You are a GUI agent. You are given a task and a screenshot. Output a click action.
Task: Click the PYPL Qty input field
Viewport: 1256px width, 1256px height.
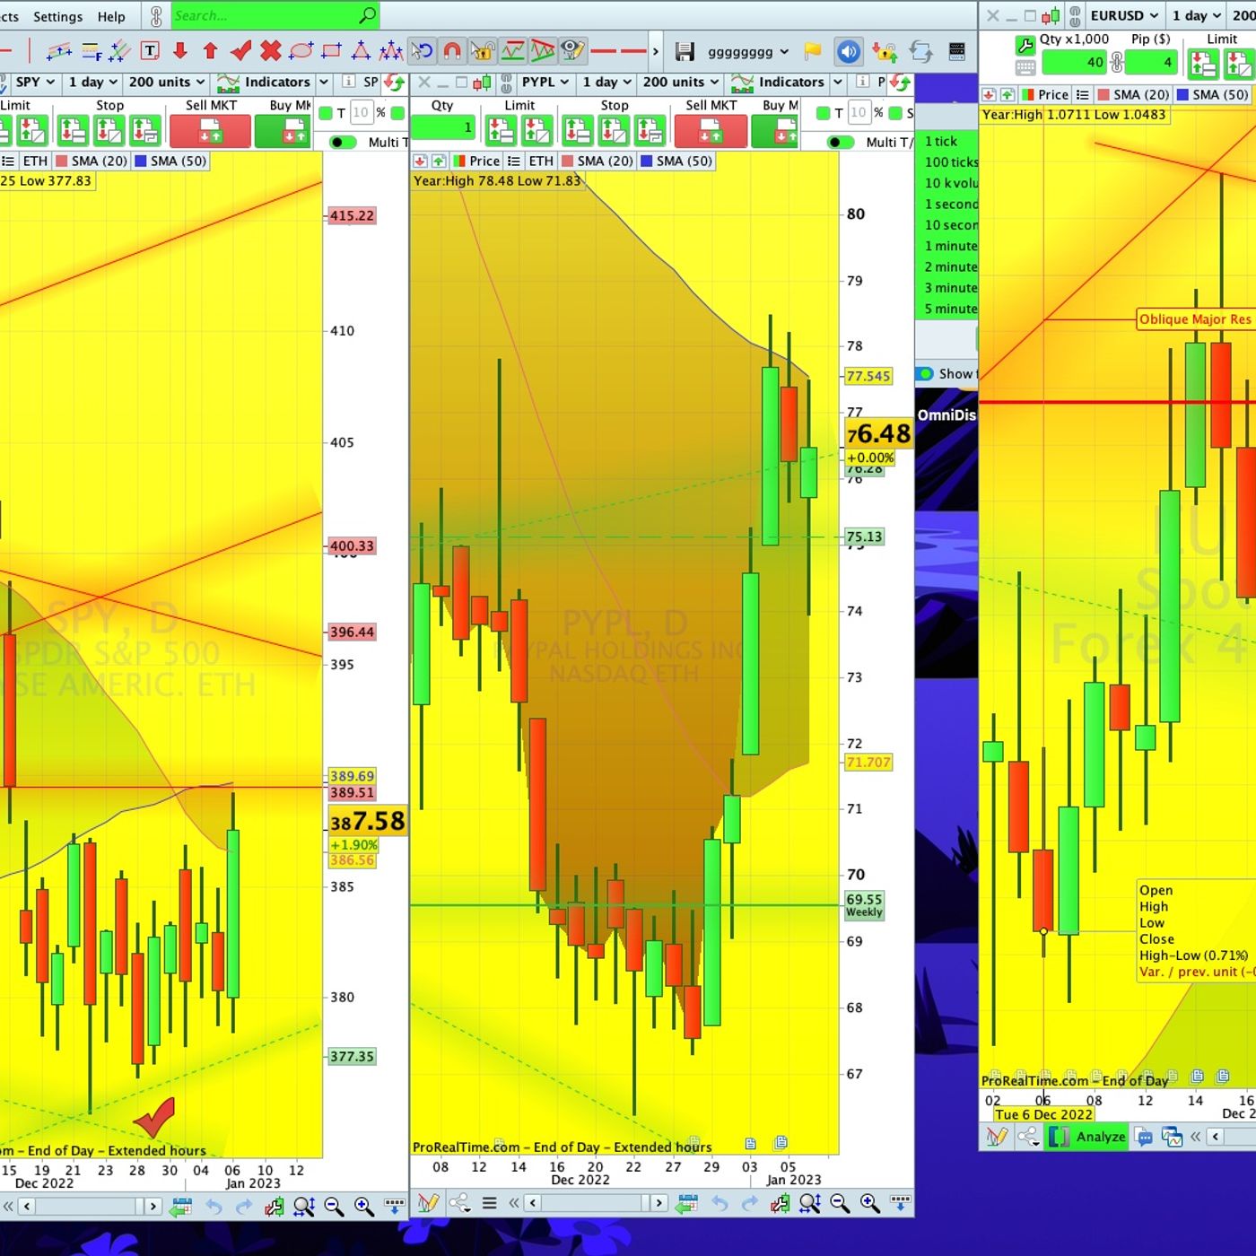pos(443,127)
